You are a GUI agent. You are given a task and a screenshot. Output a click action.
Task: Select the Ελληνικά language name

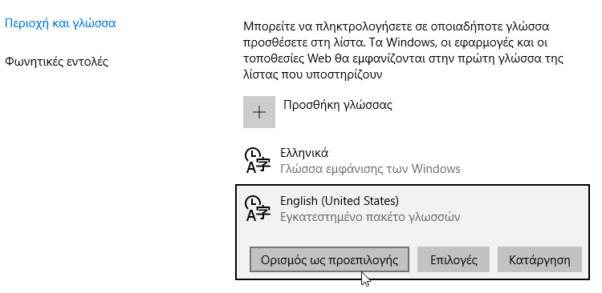[304, 153]
